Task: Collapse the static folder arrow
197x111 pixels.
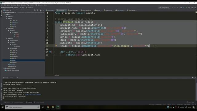Action: 9,43
